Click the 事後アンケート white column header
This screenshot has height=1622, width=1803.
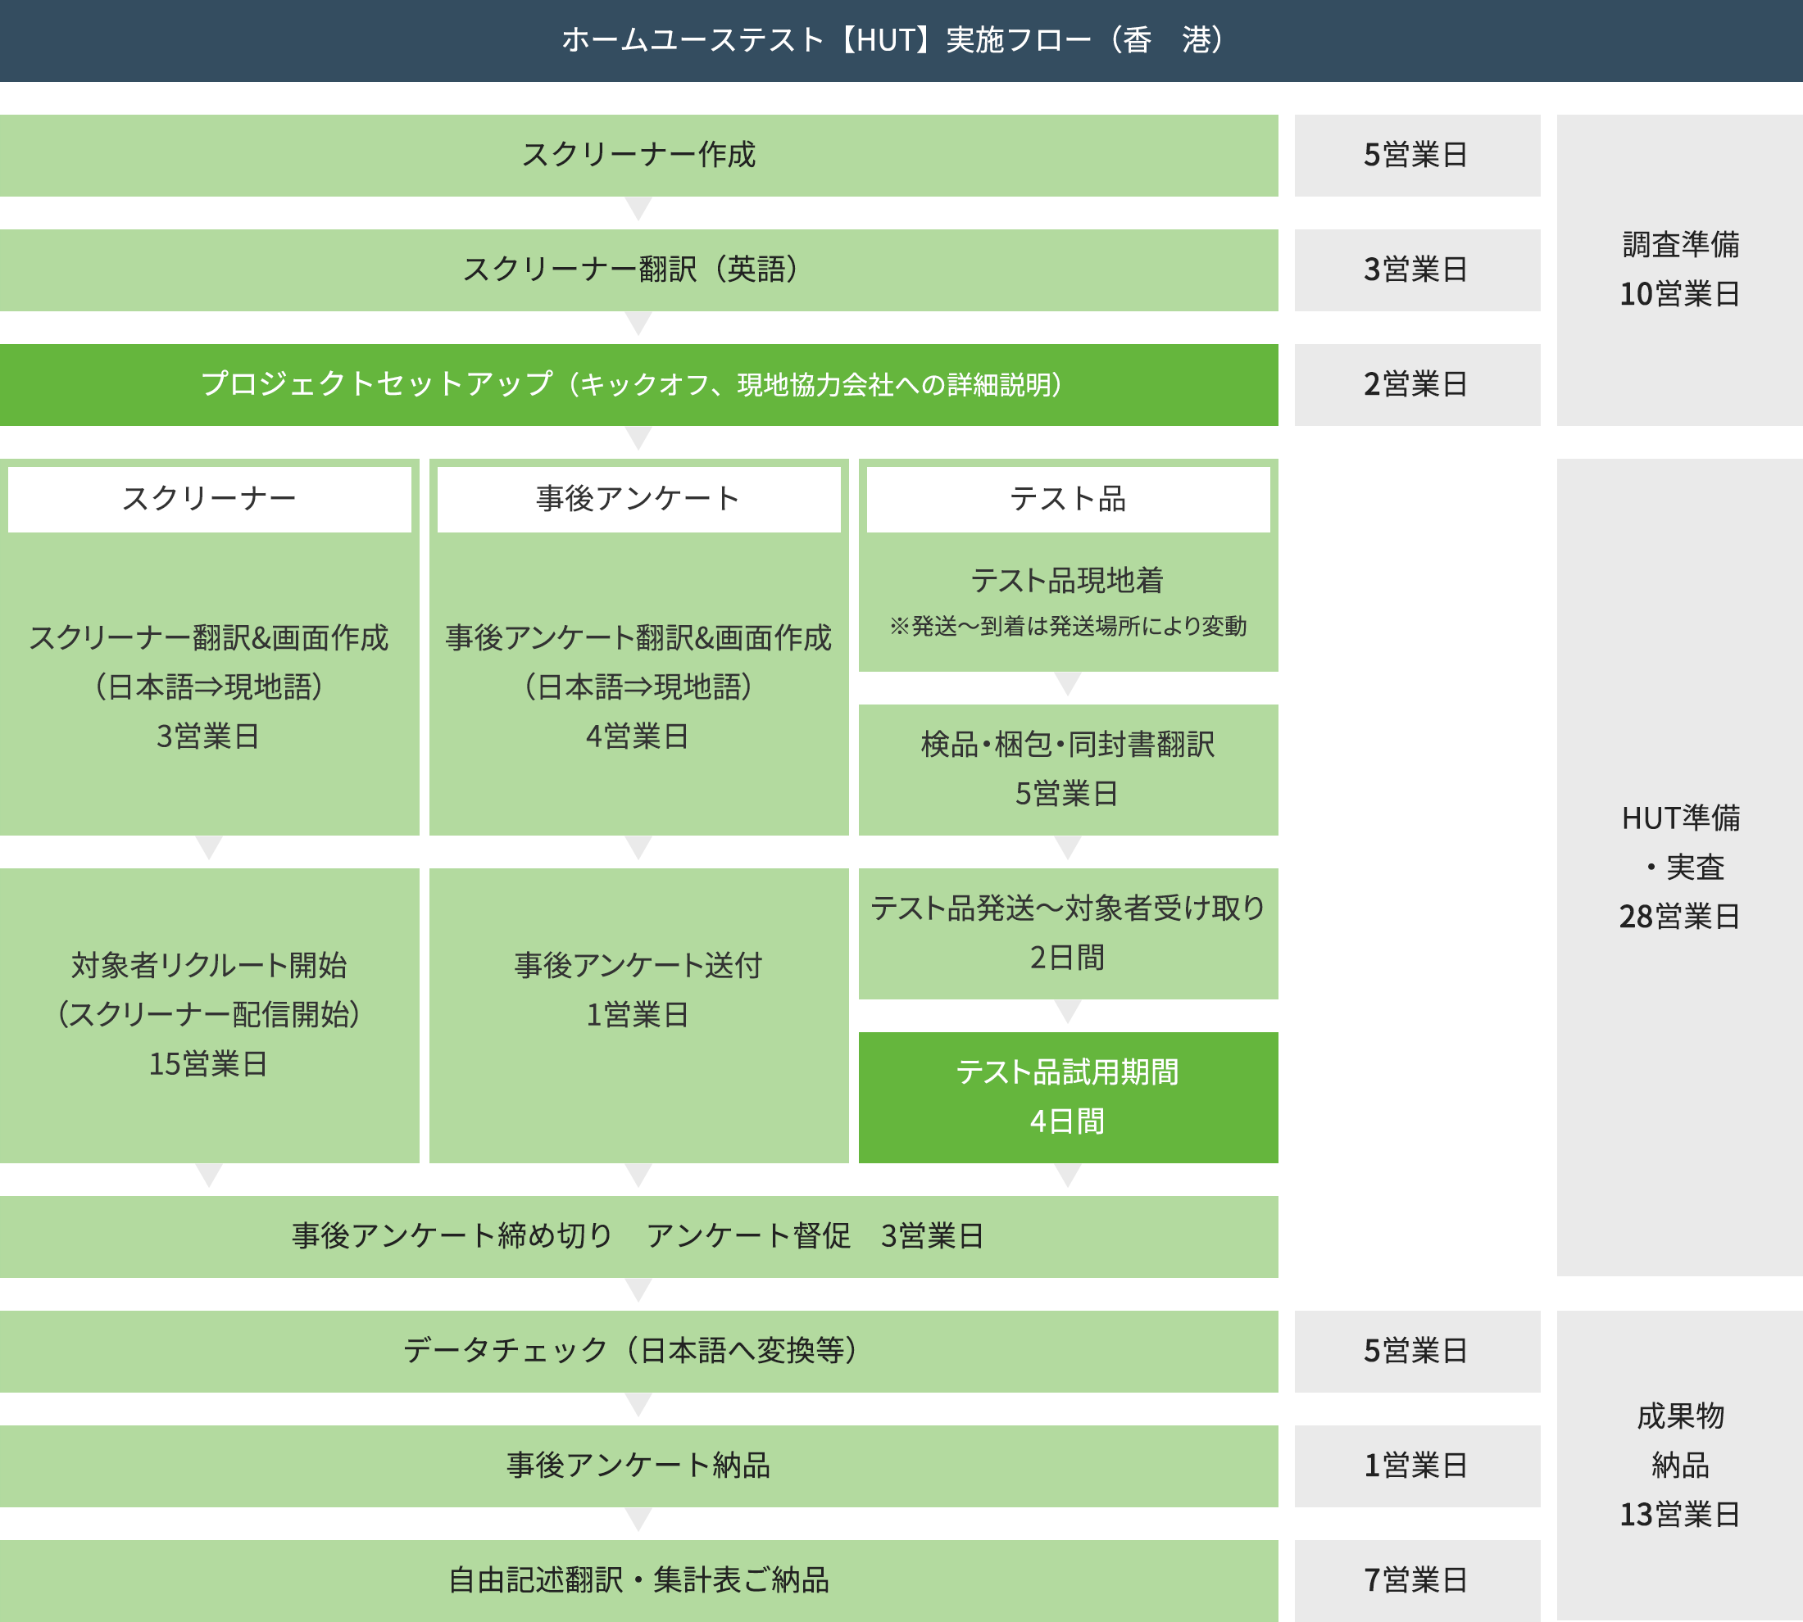pos(638,499)
